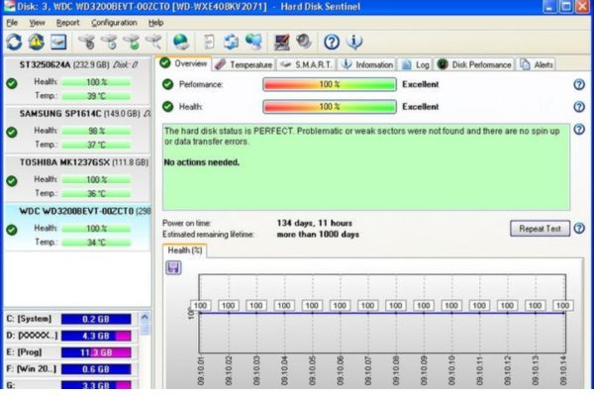This screenshot has height=396, width=594.
Task: Click the 09.10.01 graph data point label
Action: tap(200, 306)
